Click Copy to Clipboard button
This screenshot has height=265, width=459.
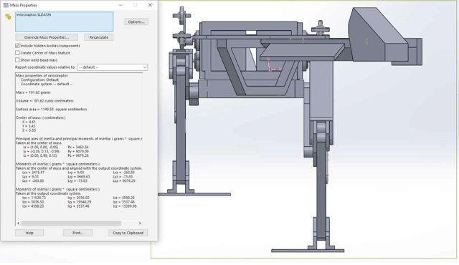click(128, 233)
